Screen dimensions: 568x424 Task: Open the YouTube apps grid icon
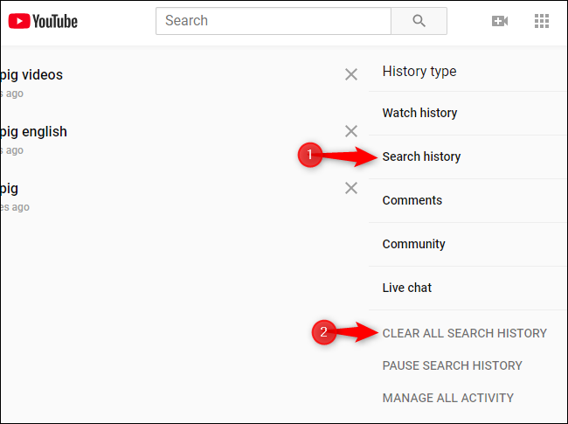(x=542, y=21)
